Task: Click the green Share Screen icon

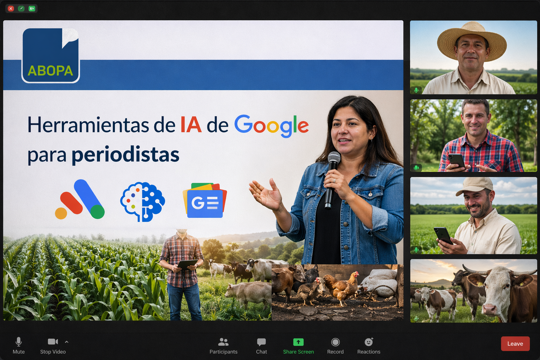Action: 298,342
